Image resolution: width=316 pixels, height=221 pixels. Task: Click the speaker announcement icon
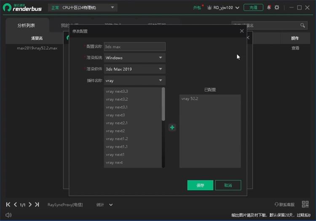[8, 215]
